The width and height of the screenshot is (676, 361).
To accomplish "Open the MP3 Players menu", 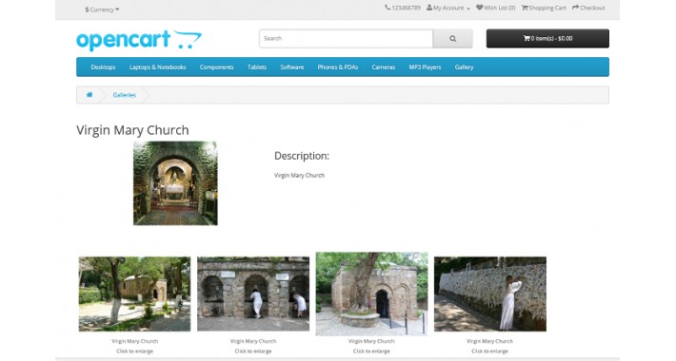I will 425,67.
